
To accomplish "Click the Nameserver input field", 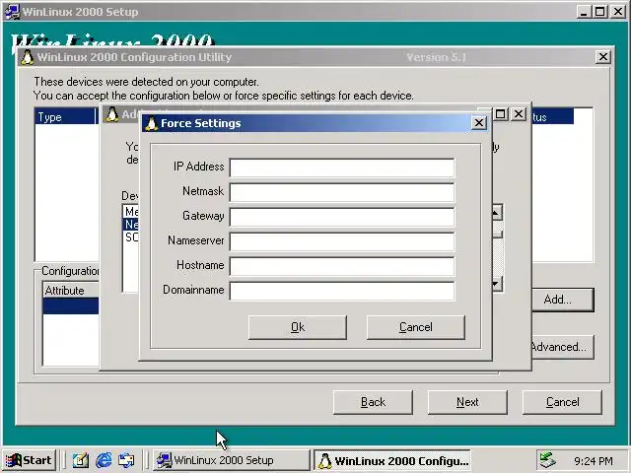I will 342,241.
